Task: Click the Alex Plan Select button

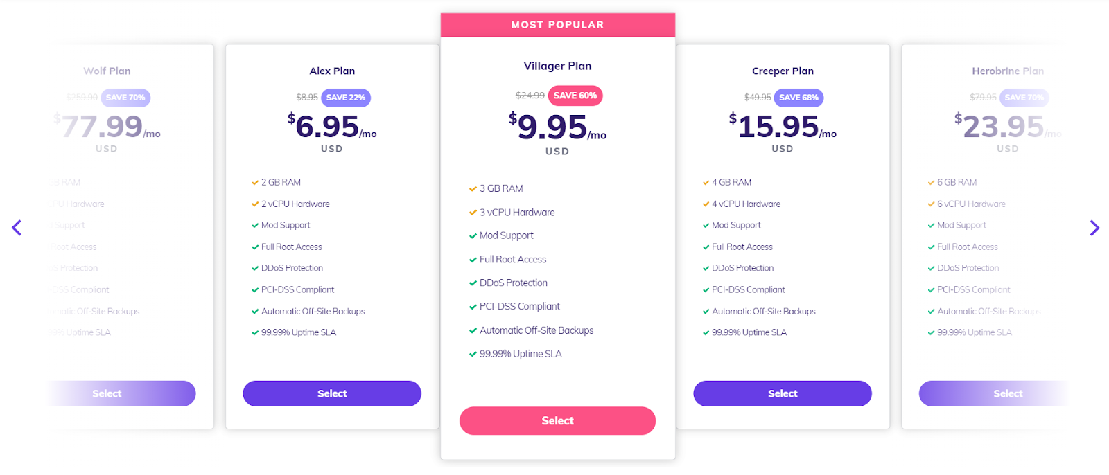Action: click(332, 393)
